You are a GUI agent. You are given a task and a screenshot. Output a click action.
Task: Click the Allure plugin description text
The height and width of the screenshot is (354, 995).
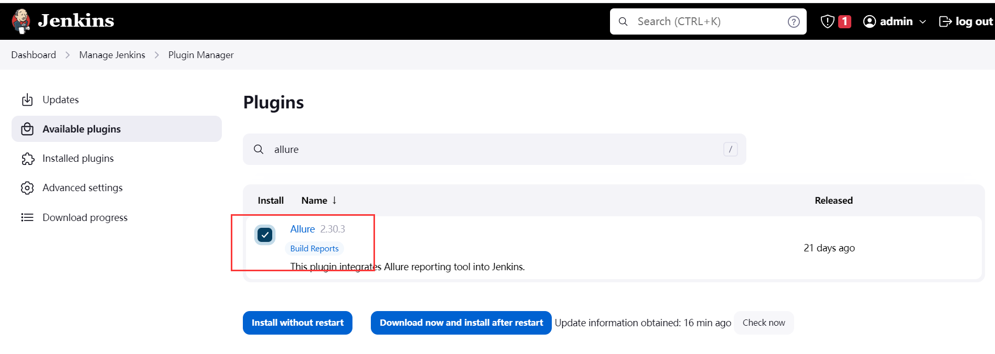(408, 267)
